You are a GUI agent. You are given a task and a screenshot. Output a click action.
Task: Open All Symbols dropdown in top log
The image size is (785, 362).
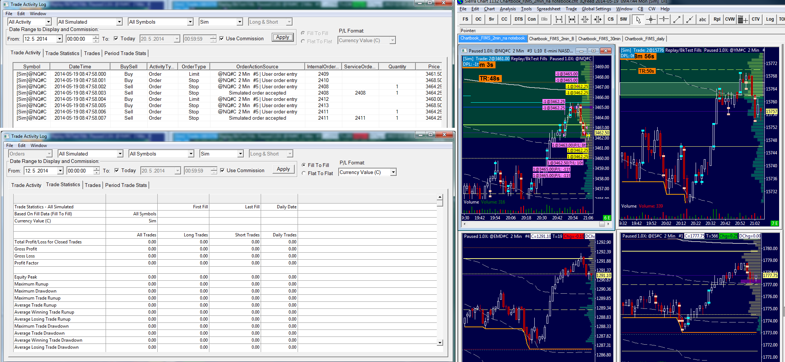tap(190, 22)
